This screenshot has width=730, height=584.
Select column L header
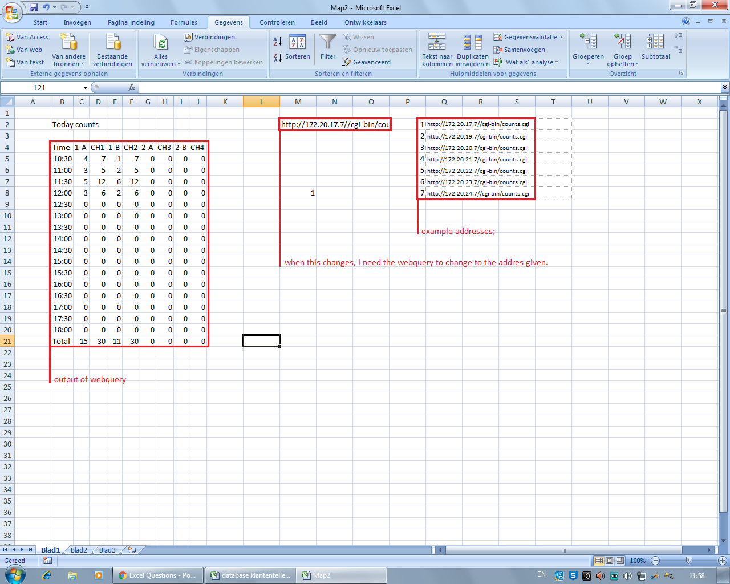(262, 102)
